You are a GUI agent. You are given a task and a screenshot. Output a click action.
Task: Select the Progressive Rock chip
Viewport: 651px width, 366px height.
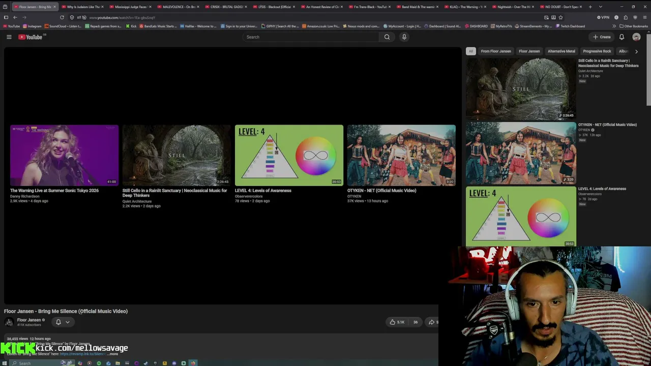pos(597,51)
